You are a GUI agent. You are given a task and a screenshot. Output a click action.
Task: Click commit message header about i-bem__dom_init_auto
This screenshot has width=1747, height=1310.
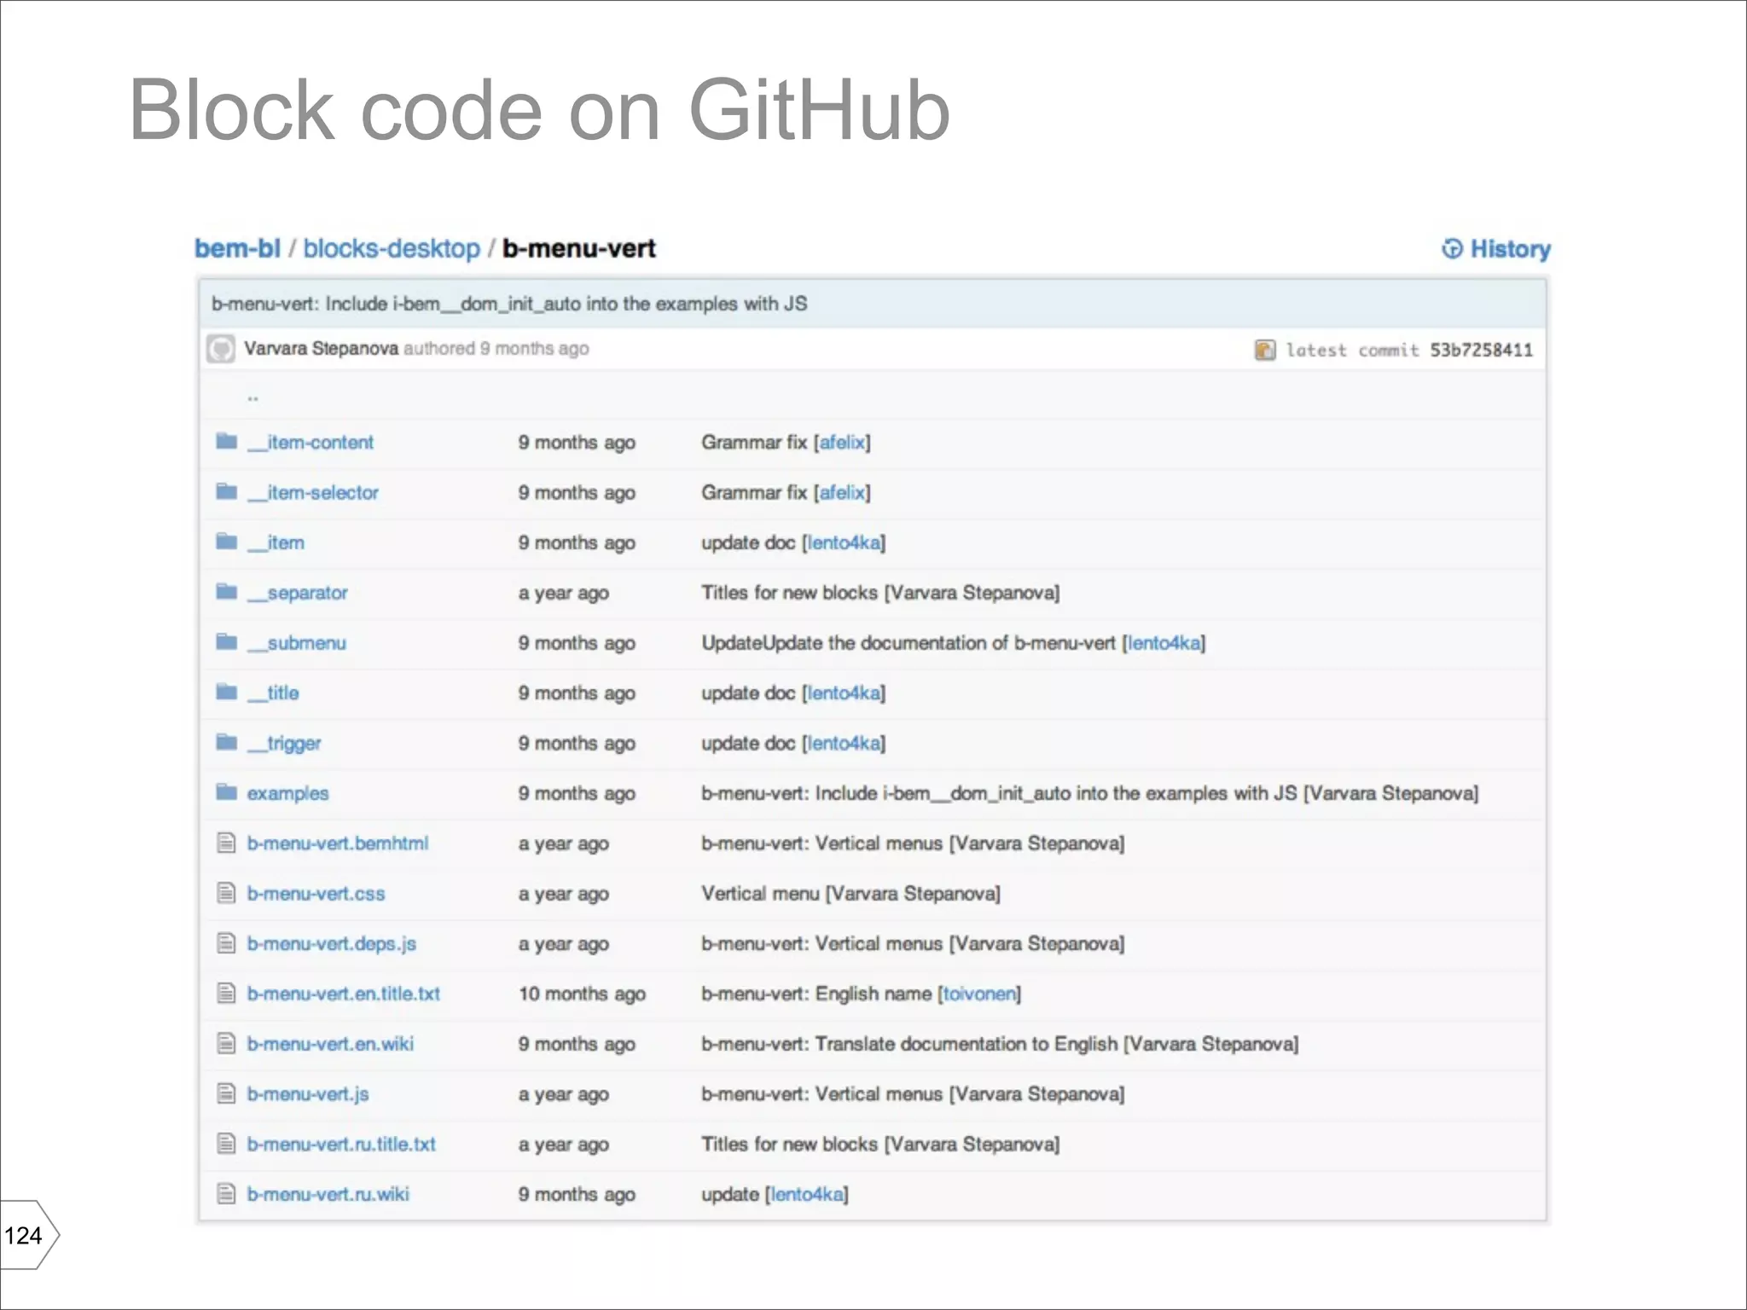click(x=509, y=304)
